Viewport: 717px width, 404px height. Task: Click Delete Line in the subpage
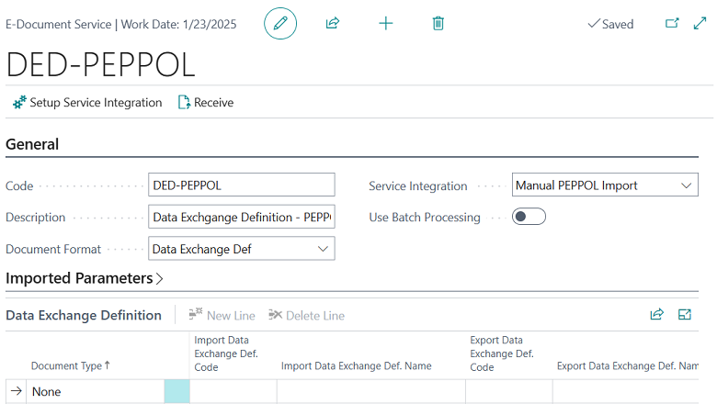point(306,316)
